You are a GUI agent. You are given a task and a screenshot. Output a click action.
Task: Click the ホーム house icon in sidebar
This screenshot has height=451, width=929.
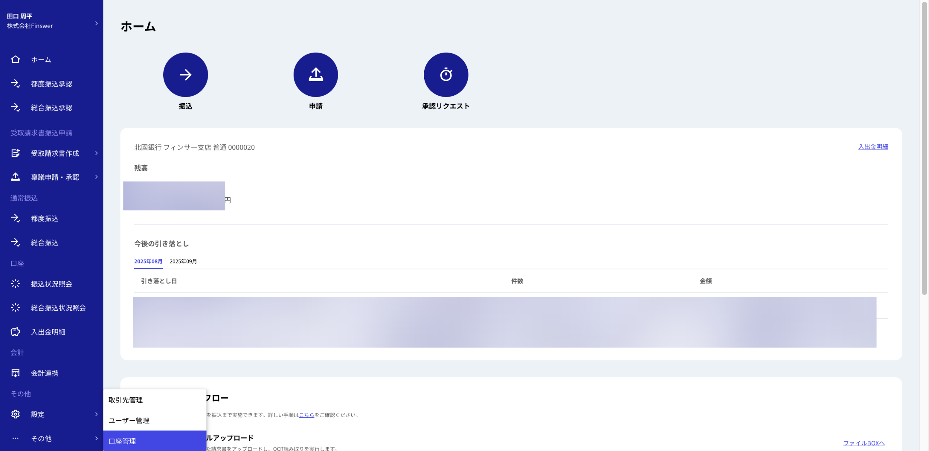(15, 59)
